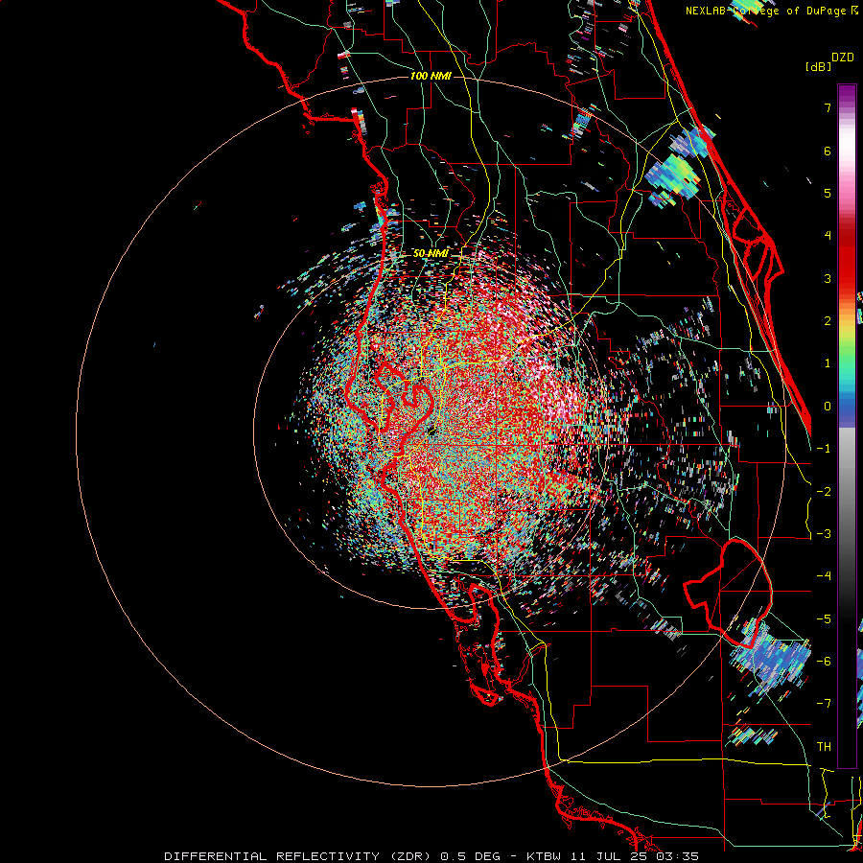Click the -7 value on the ZDR scale
Viewport: 863px width, 863px height.
click(824, 704)
